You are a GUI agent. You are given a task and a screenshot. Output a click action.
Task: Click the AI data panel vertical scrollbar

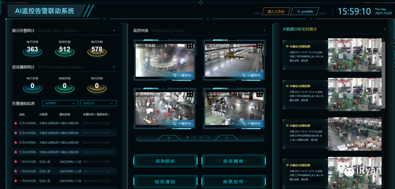383,75
